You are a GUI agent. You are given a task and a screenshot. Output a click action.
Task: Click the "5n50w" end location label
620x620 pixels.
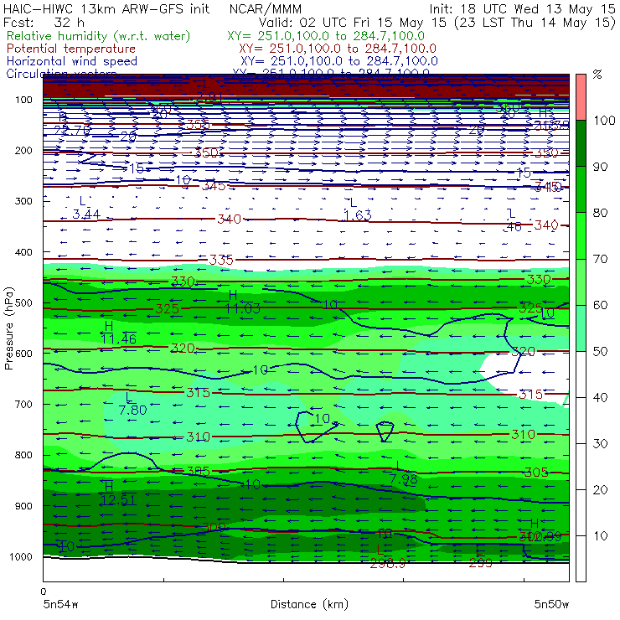click(551, 604)
